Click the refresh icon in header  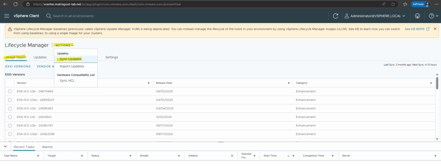[x=335, y=16]
